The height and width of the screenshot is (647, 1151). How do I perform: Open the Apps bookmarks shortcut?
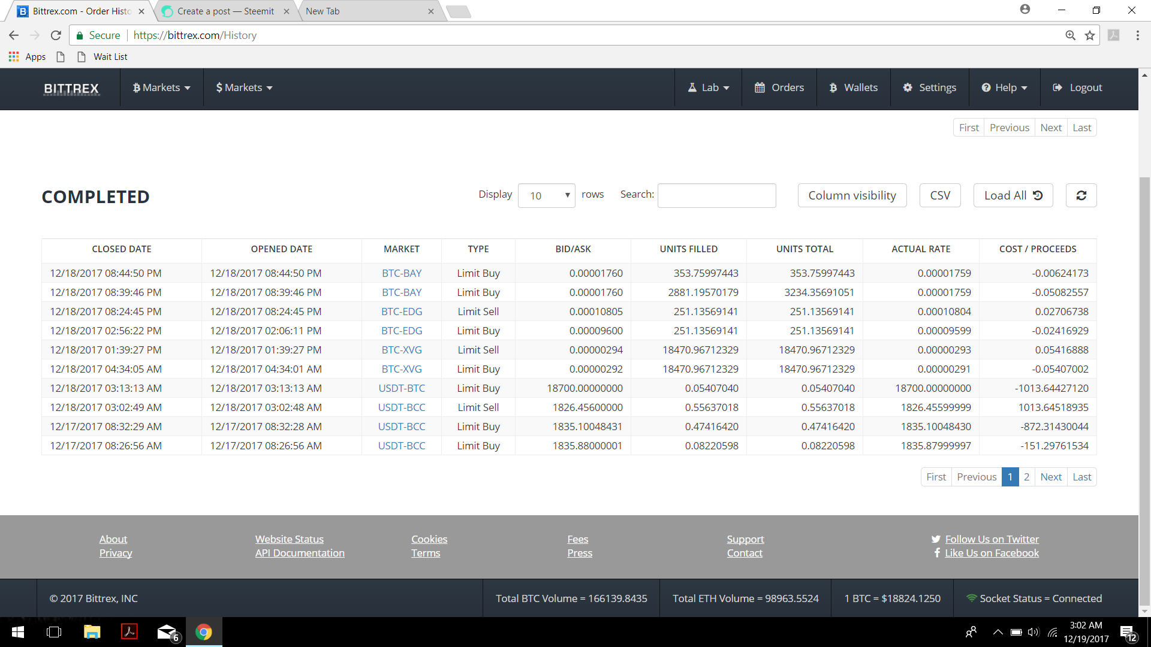tap(27, 57)
